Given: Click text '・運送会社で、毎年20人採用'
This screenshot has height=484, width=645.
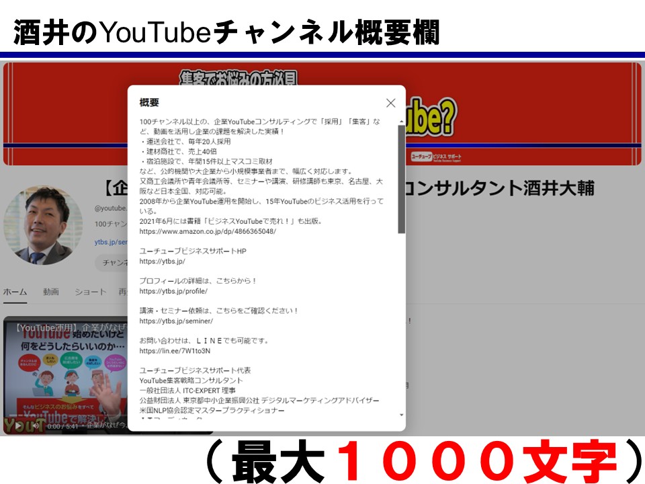Looking at the screenshot, I should click(x=185, y=142).
